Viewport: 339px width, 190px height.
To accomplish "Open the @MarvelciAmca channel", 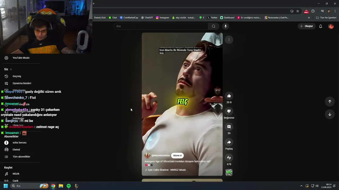I will [160, 155].
